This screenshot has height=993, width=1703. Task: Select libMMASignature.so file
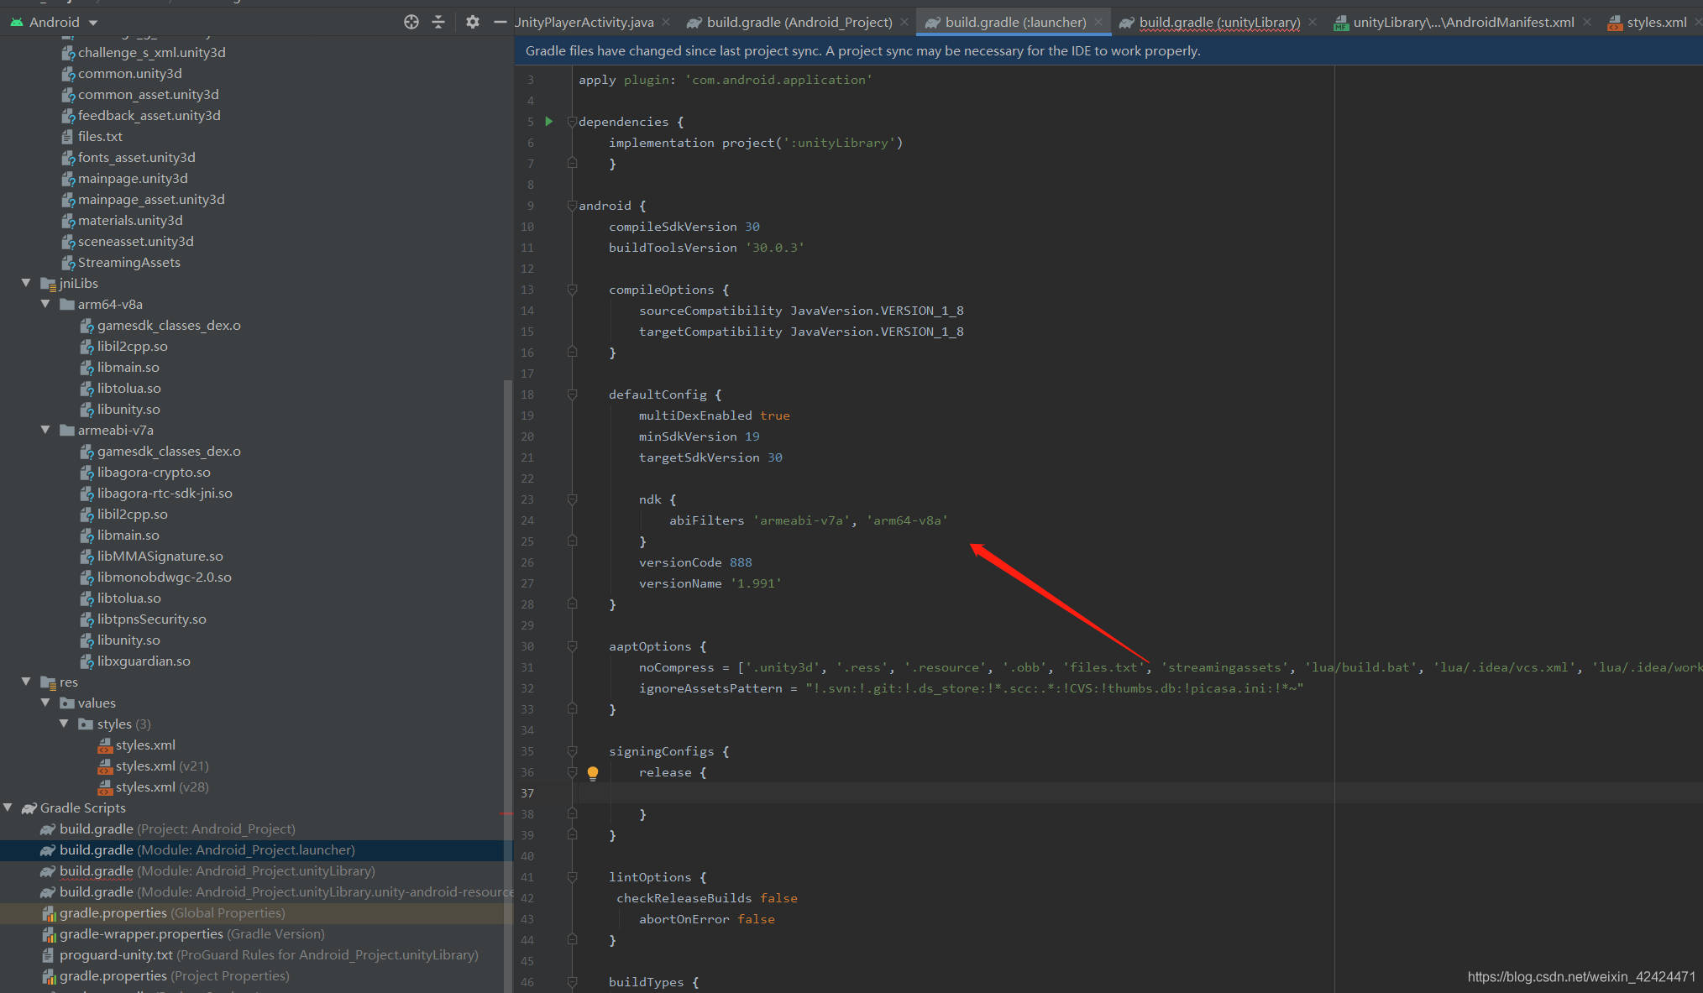click(160, 557)
